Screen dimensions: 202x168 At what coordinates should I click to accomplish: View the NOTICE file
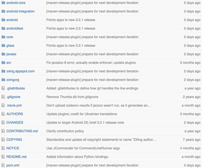13,148
